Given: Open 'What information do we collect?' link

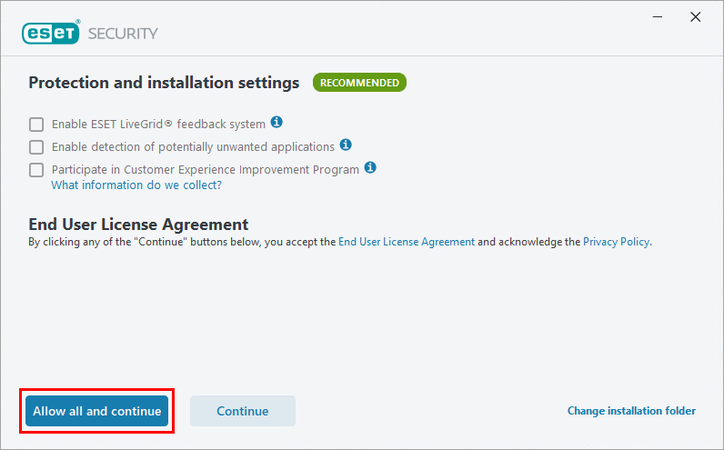Looking at the screenshot, I should [x=136, y=185].
